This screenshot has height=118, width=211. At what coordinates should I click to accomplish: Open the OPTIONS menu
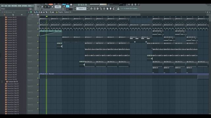(x=24, y=6)
